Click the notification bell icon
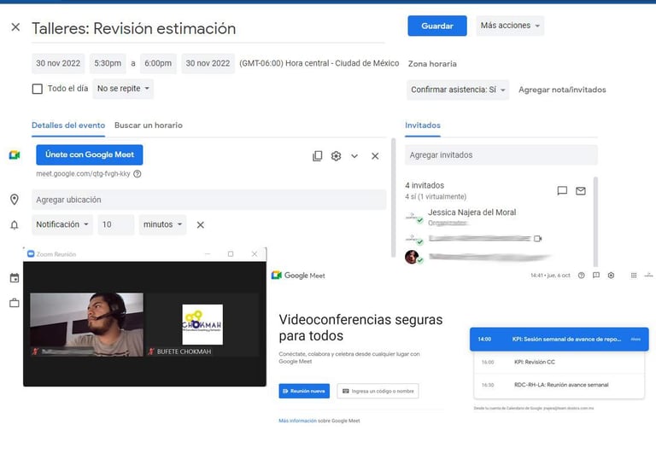Screen dimensions: 656x459 pyautogui.click(x=15, y=225)
